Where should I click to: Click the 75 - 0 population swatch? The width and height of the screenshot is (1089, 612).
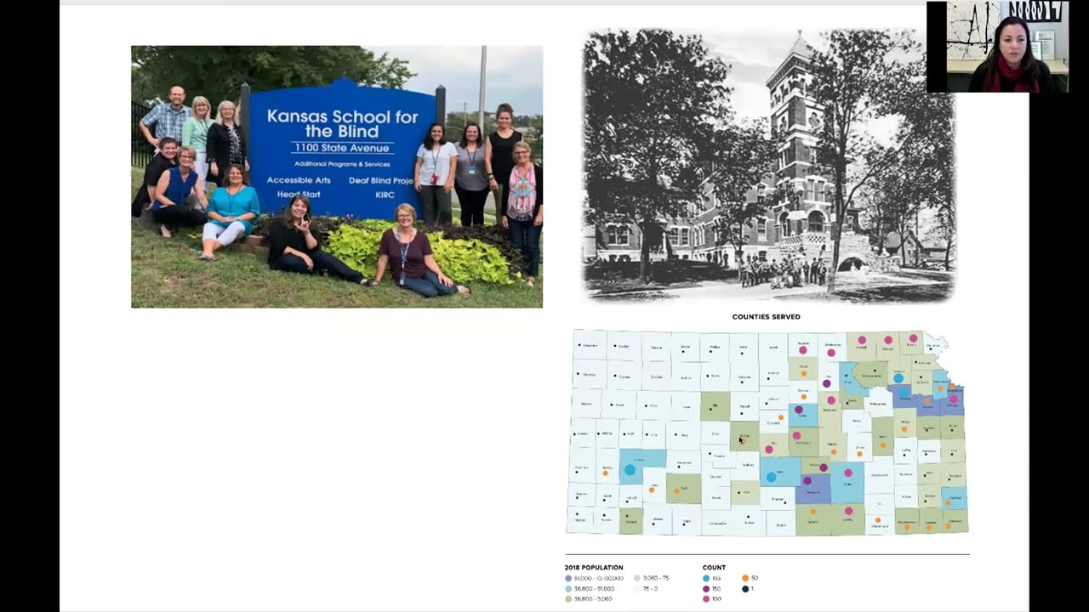[x=637, y=589]
